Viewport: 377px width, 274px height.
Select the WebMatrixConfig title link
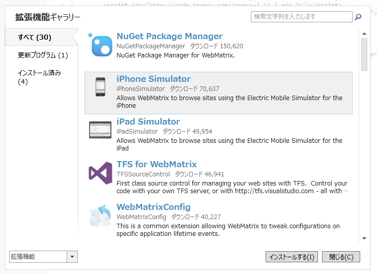154,207
